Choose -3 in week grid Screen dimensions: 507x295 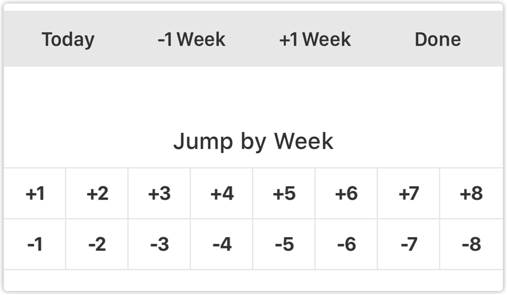pos(160,245)
